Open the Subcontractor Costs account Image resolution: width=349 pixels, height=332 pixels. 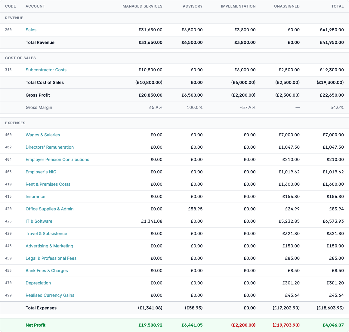click(x=46, y=70)
